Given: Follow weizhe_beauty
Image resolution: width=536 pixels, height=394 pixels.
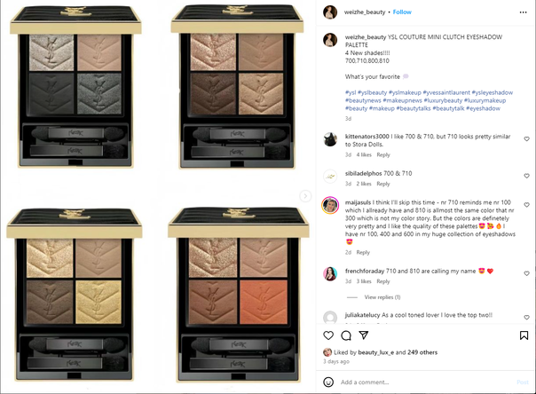Looking at the screenshot, I should point(402,12).
